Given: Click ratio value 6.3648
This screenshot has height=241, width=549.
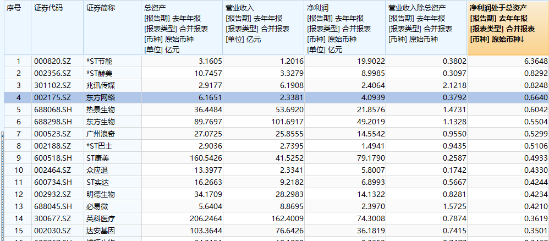Looking at the screenshot, I should tap(536, 61).
